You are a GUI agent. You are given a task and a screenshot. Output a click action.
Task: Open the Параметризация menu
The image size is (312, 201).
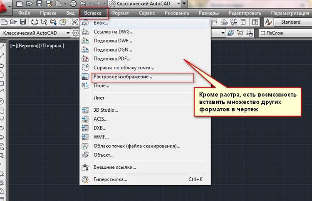[290, 13]
